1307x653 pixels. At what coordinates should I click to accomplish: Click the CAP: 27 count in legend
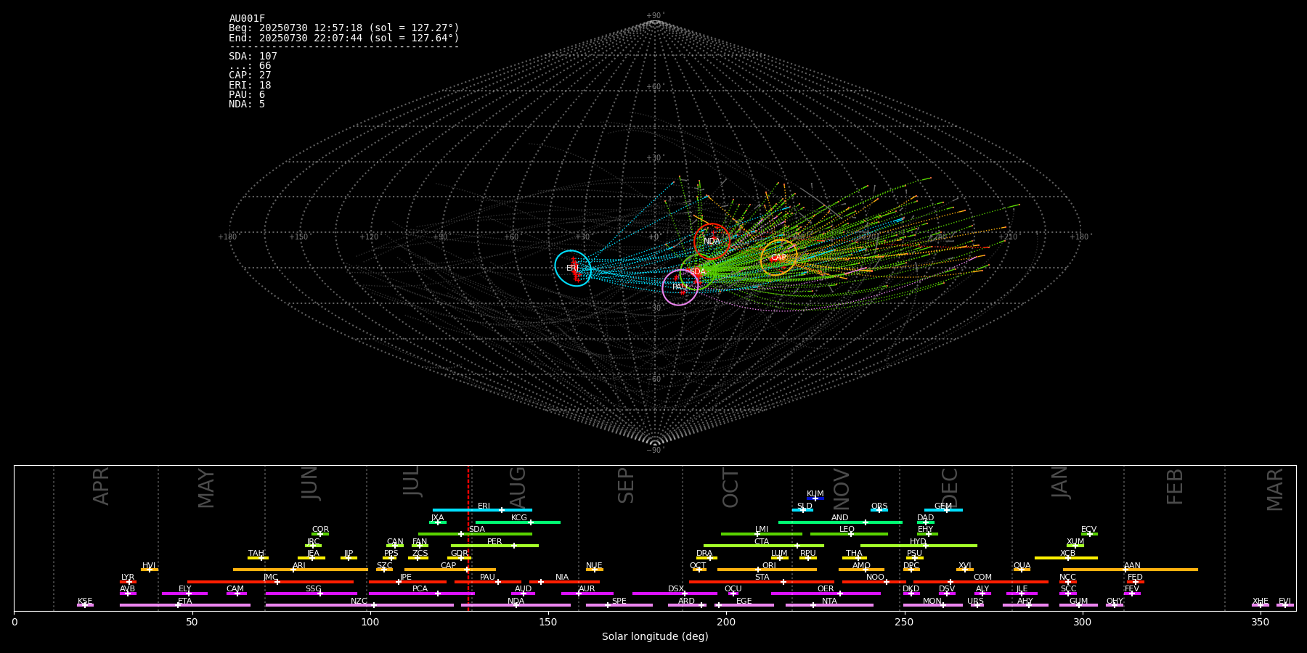(x=250, y=75)
